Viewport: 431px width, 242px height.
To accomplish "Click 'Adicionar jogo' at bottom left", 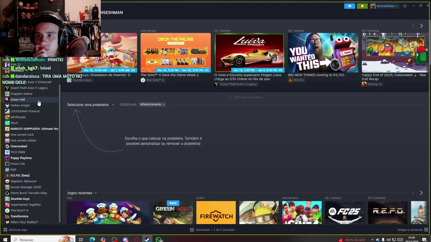I will click(x=15, y=230).
